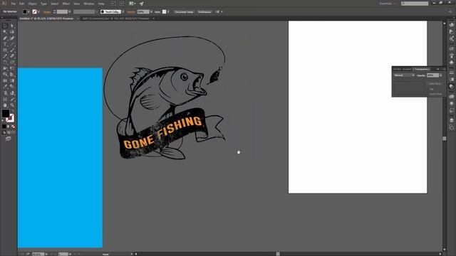Open the graphic Style dropdown arrow
This screenshot has width=456, height=256.
click(168, 12)
